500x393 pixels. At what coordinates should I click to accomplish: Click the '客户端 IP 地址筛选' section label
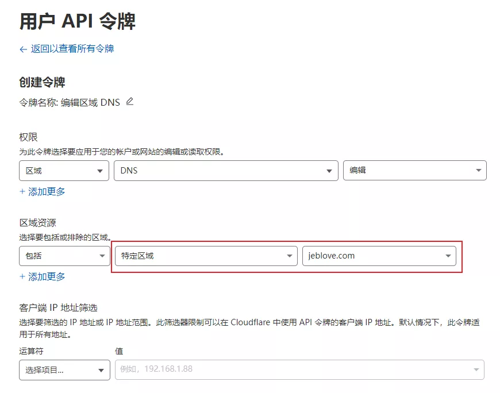tap(59, 307)
